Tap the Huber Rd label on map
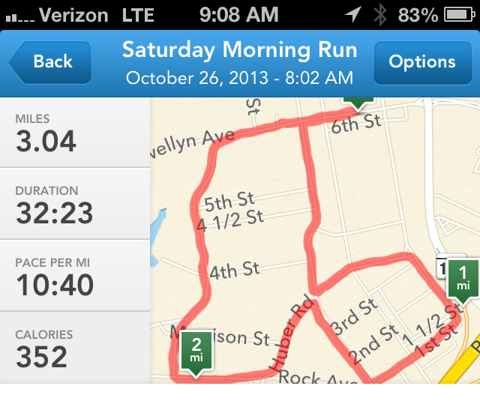The image size is (480, 401). [292, 333]
